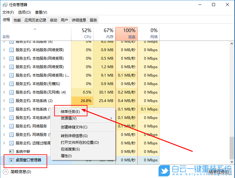
Task: Click the 0.2 MB/秒 disk value
Action: click(x=127, y=92)
